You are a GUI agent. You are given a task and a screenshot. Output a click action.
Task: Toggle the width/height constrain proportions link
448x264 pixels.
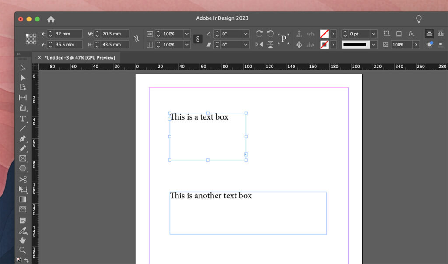click(136, 39)
